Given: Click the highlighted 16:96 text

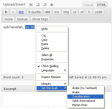Looking at the screenshot, I should coord(30,27).
